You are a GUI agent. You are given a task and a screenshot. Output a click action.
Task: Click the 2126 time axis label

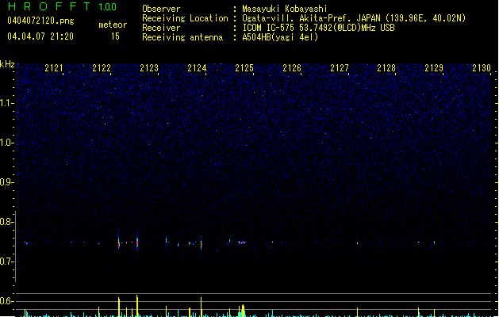pyautogui.click(x=292, y=68)
